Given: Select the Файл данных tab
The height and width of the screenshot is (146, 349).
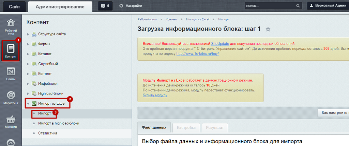Looking at the screenshot, I should click(x=154, y=128).
